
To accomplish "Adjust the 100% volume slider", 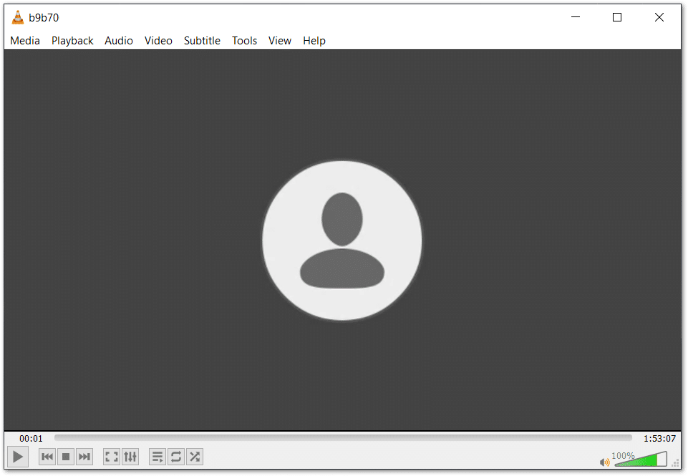I will point(641,460).
